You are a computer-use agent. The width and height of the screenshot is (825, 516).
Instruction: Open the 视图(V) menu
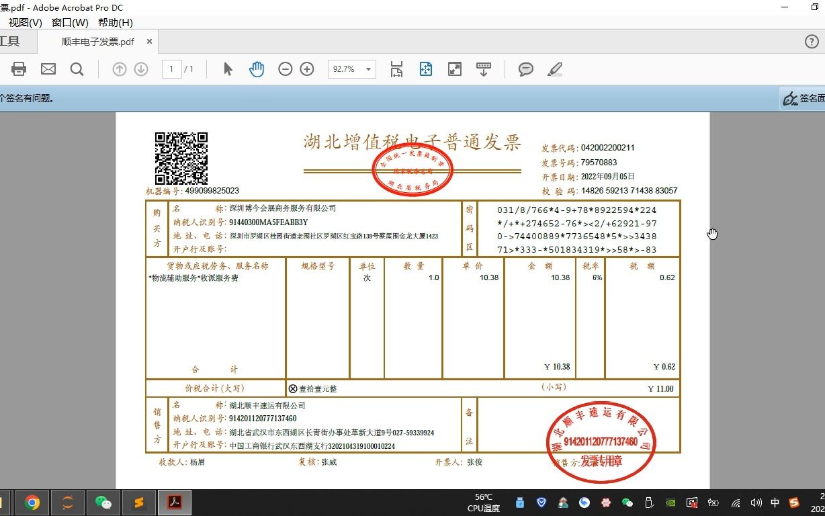tap(26, 22)
